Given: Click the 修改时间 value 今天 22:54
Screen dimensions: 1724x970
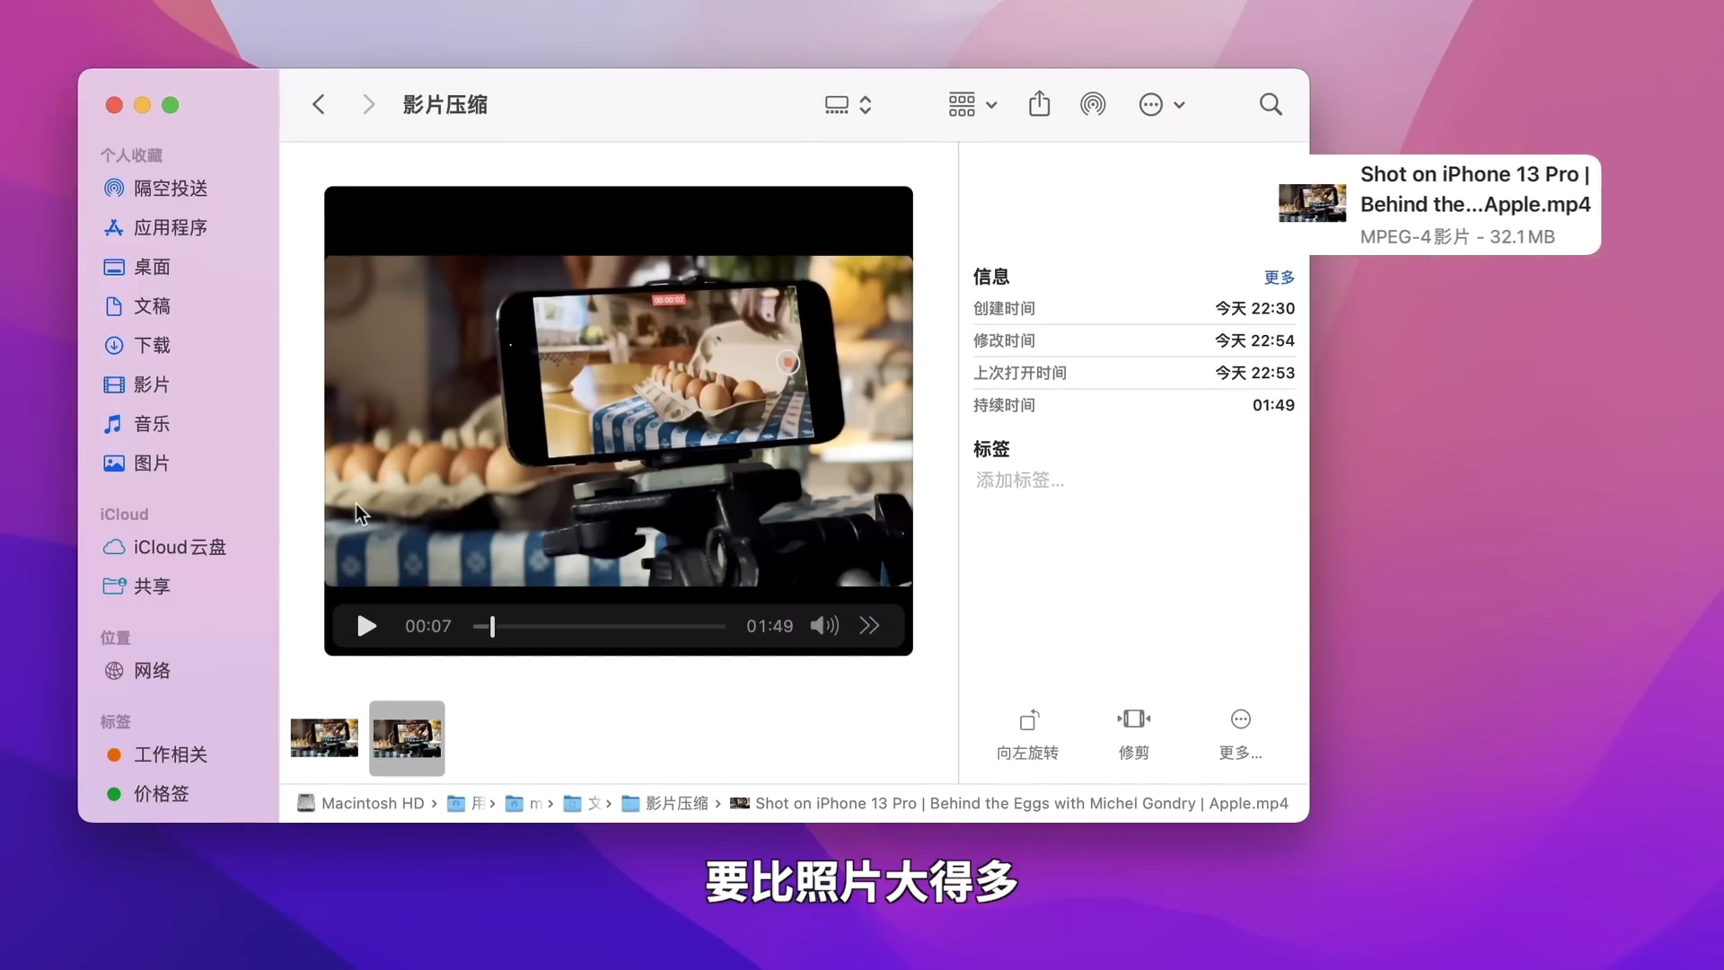Looking at the screenshot, I should point(1254,340).
